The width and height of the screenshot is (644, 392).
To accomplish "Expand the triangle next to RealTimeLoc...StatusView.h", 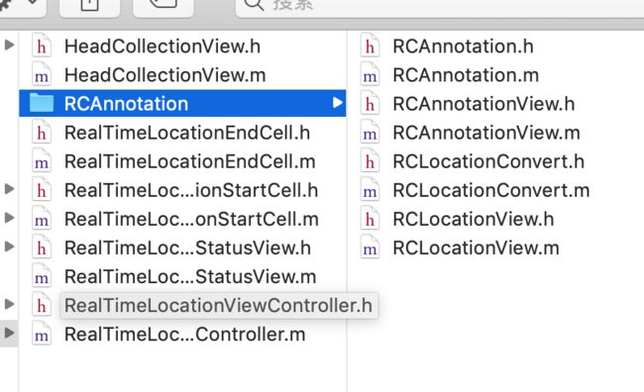I will (x=9, y=246).
